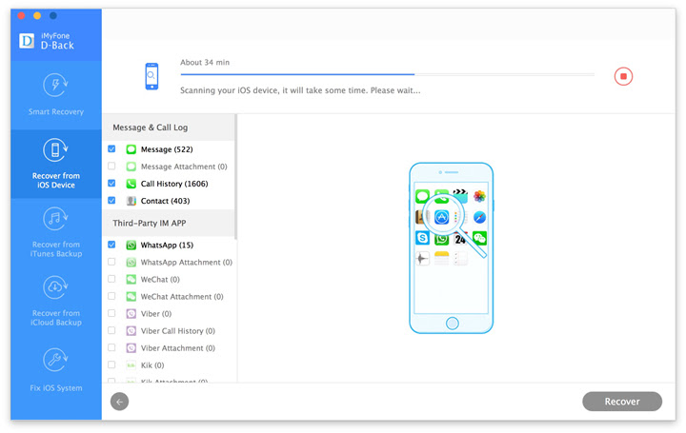Uncheck the Message (522) checkbox
Viewport: 686px width, 433px height.
[x=111, y=149]
